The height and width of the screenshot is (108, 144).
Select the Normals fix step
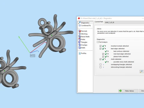point(83,31)
